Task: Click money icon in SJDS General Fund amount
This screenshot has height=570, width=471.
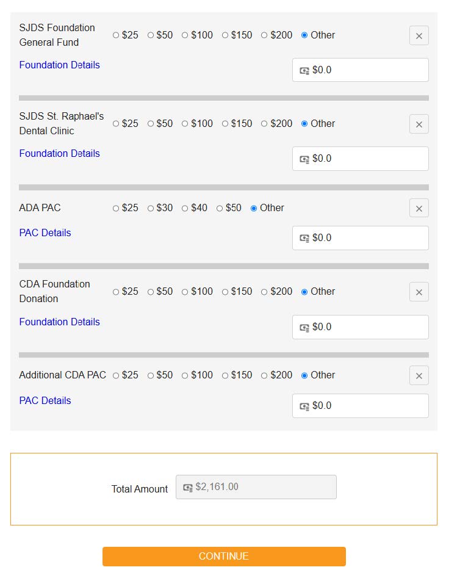Action: [304, 70]
